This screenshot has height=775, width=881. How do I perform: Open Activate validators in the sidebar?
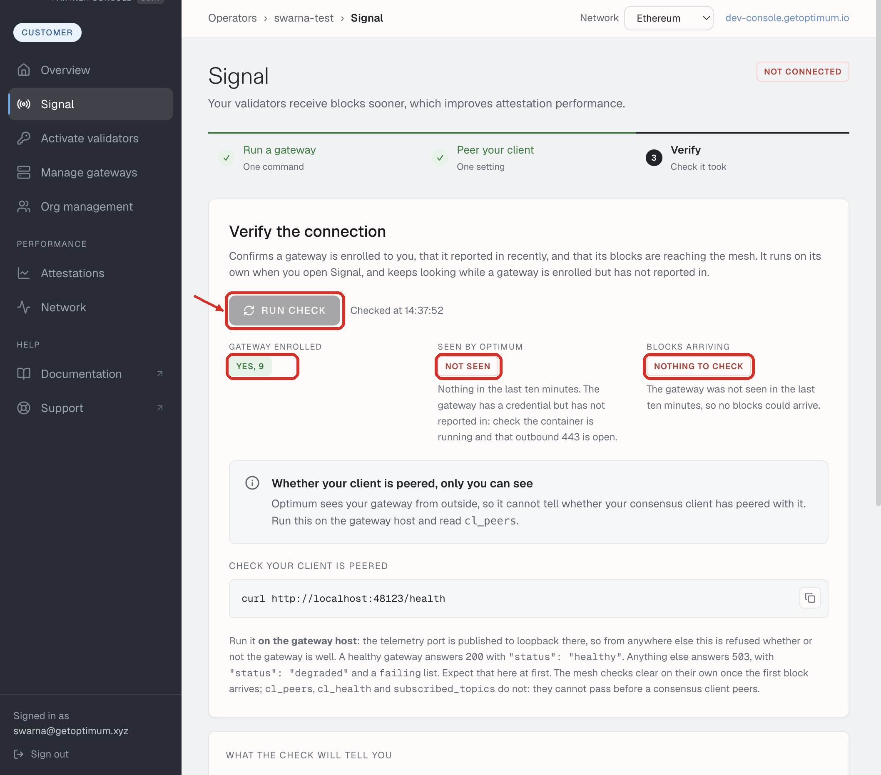coord(90,138)
